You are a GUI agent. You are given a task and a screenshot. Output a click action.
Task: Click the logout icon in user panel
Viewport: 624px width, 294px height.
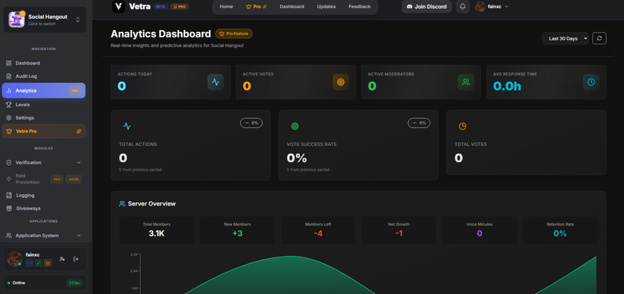76,259
